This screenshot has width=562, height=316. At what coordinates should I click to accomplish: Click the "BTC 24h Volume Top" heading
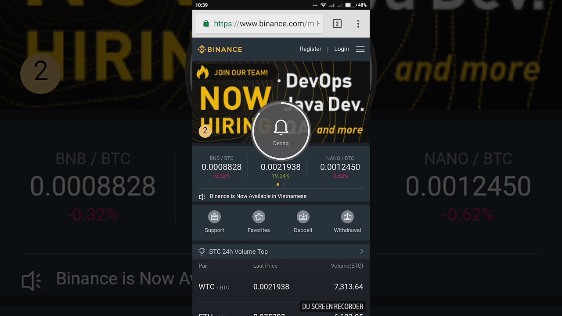coord(238,251)
